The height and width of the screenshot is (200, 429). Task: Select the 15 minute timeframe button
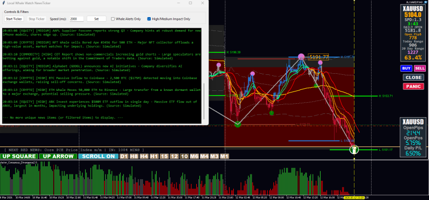pyautogui.click(x=164, y=156)
